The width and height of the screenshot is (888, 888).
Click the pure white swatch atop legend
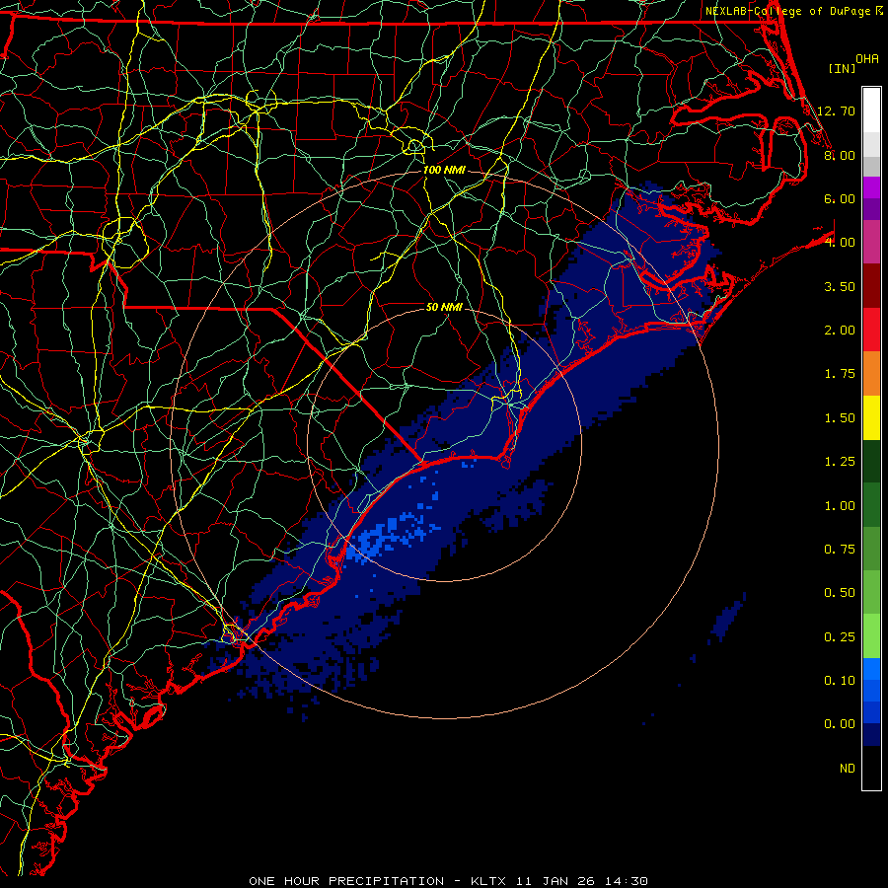coord(871,110)
